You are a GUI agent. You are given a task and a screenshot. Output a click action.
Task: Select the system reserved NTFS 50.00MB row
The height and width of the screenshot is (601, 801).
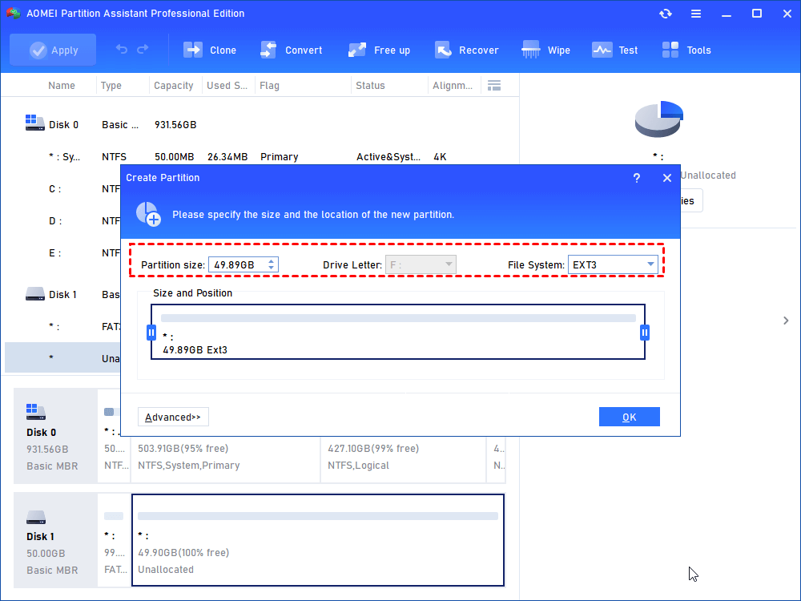pos(260,157)
